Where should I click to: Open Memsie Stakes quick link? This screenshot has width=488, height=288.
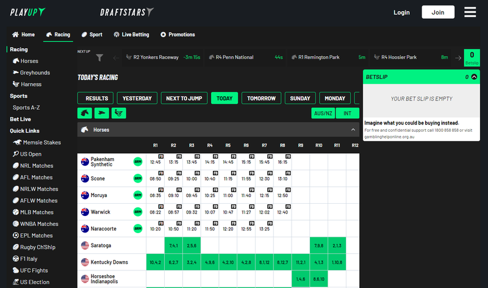[37, 142]
